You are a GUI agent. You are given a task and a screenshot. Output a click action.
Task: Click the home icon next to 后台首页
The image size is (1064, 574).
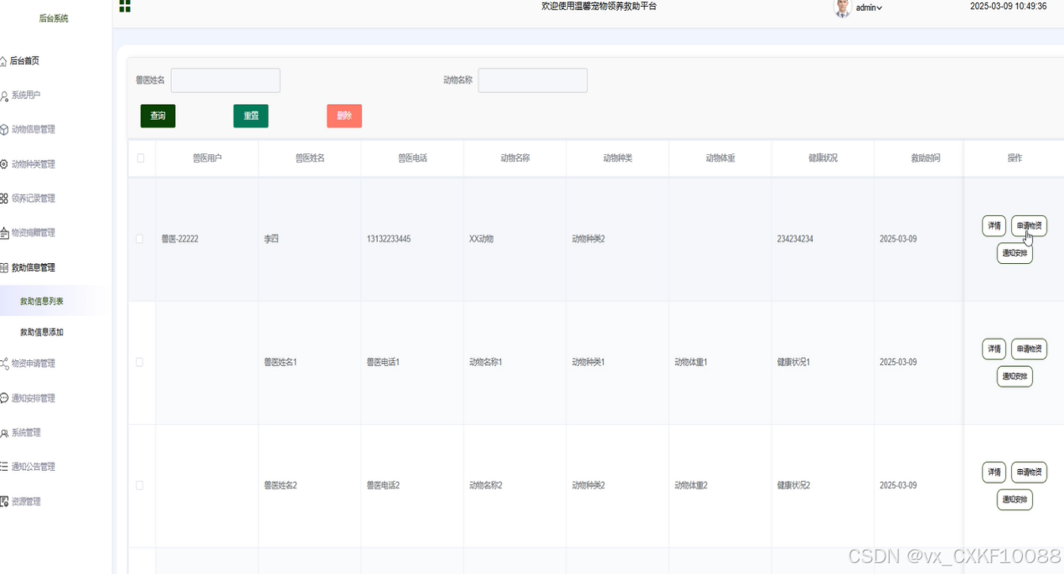pyautogui.click(x=3, y=61)
